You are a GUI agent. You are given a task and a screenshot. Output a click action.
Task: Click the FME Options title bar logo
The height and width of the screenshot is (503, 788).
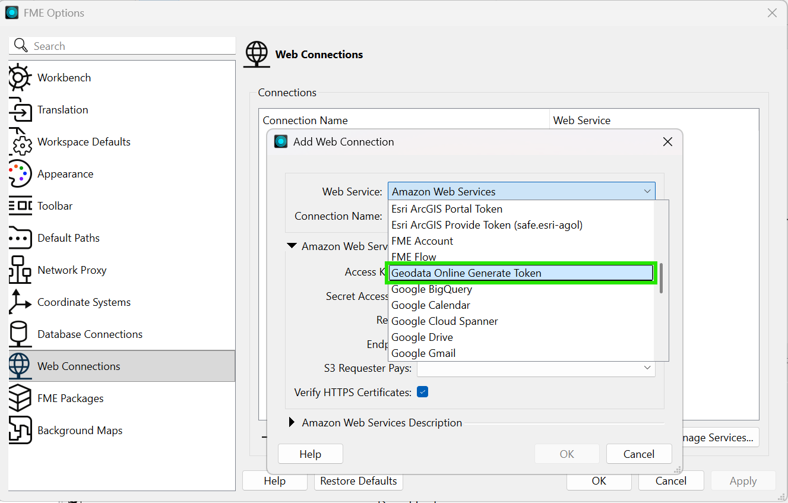12,12
